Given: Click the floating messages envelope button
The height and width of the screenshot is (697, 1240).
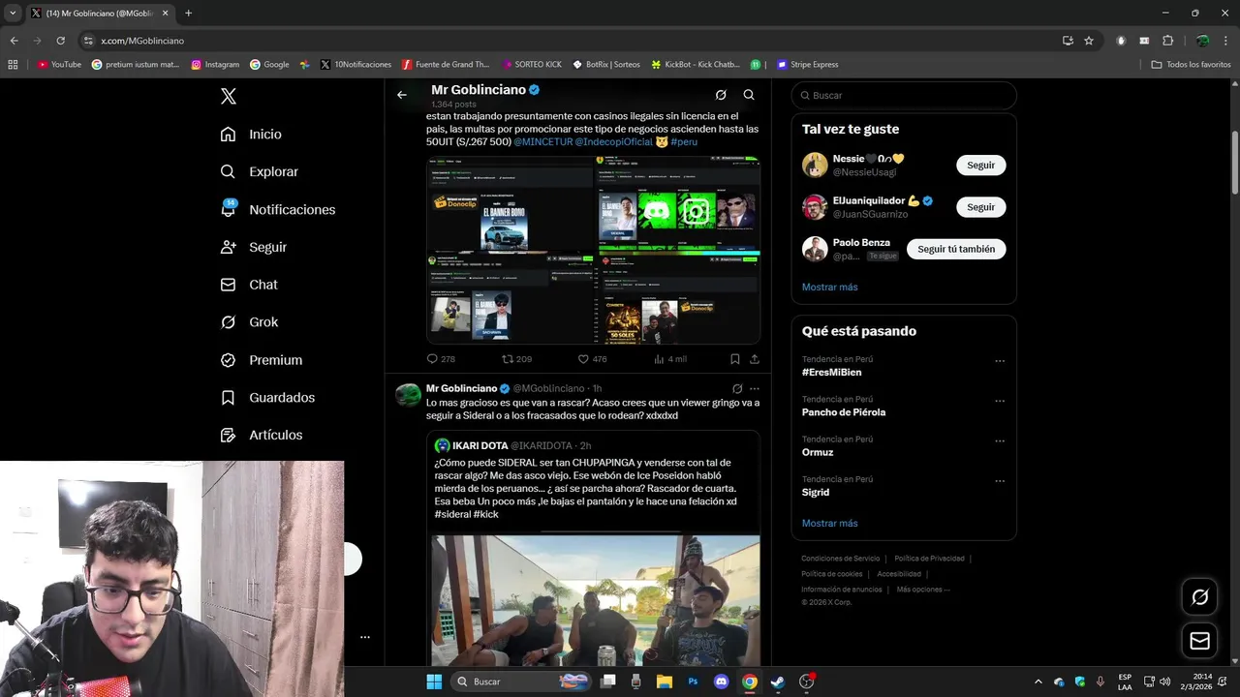Looking at the screenshot, I should pos(1199,641).
